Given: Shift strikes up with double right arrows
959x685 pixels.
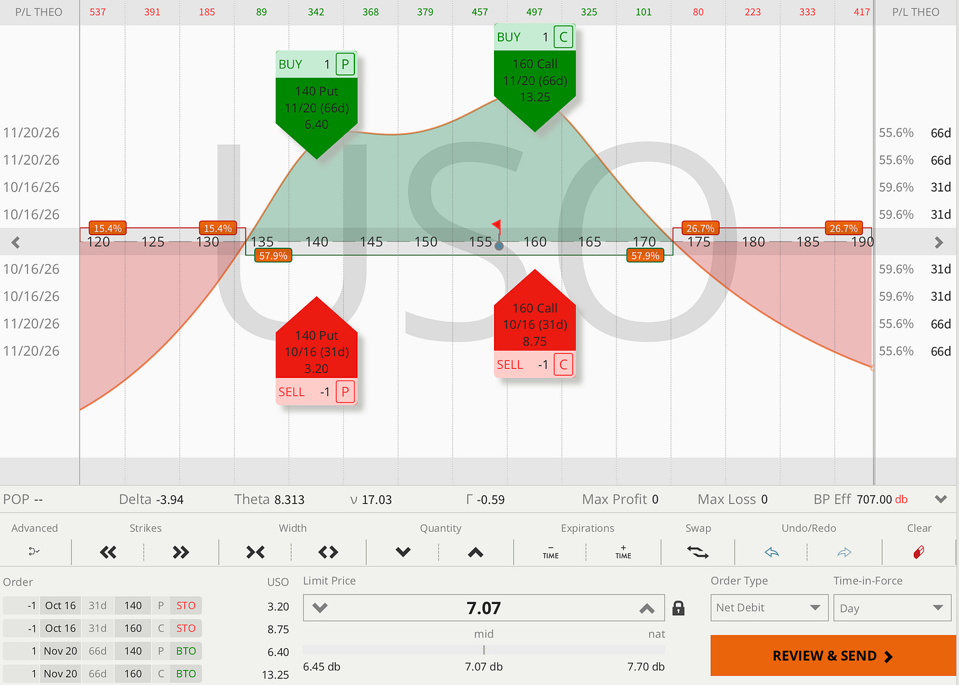Looking at the screenshot, I should [180, 552].
